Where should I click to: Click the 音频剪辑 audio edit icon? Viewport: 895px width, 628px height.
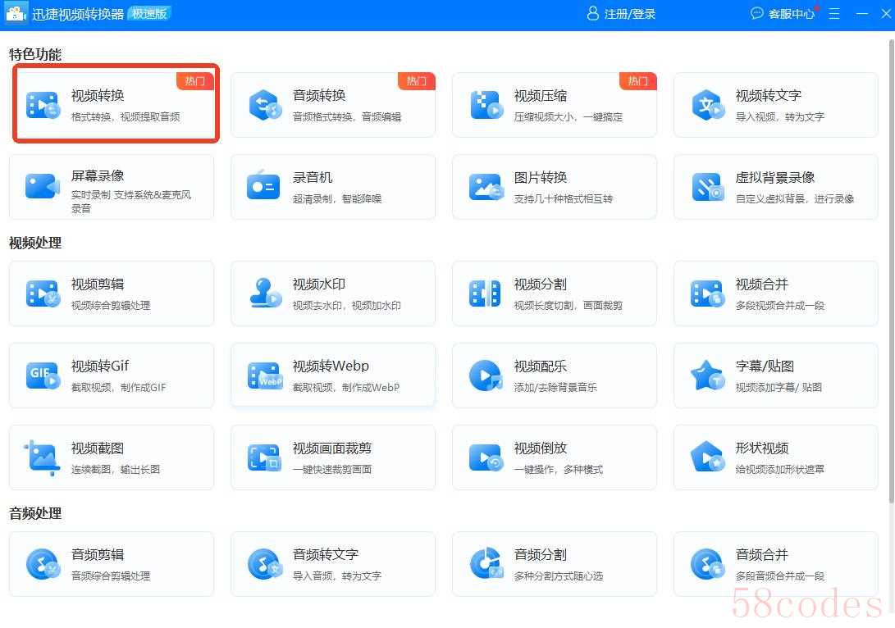43,563
